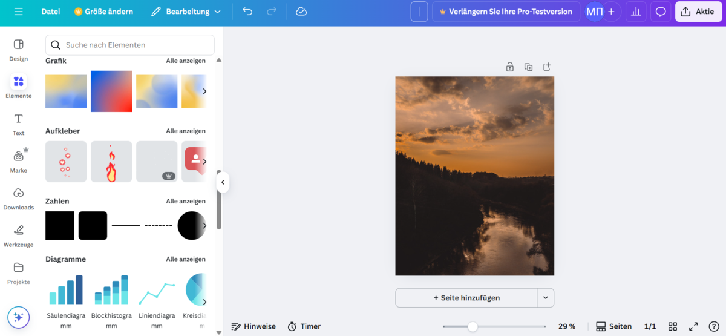
Task: Click Größe ändern option
Action: (x=103, y=12)
